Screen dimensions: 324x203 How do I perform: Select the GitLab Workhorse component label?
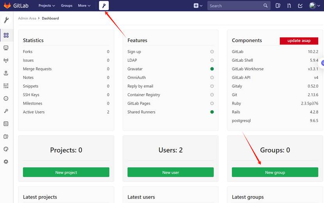247,69
